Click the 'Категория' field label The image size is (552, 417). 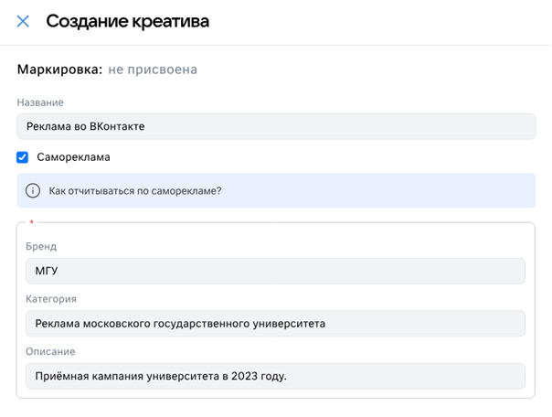pos(51,299)
